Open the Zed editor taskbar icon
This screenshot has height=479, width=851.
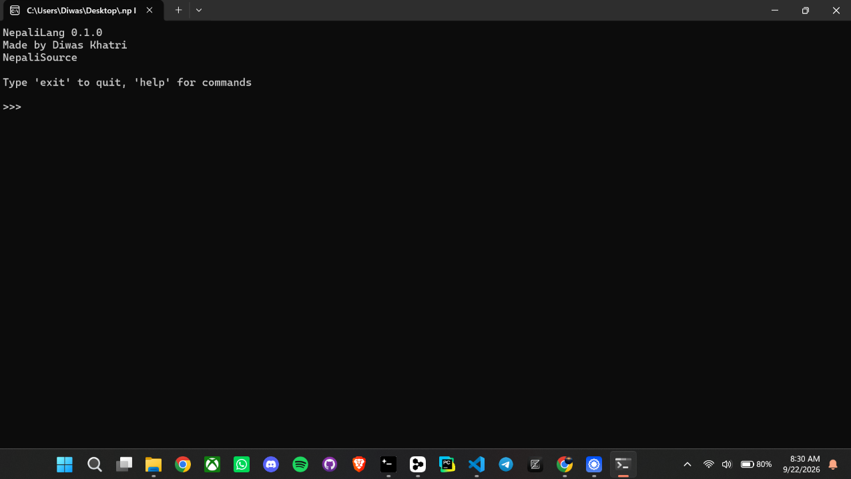[535, 464]
